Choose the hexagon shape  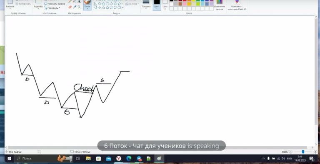(x=107, y=4)
